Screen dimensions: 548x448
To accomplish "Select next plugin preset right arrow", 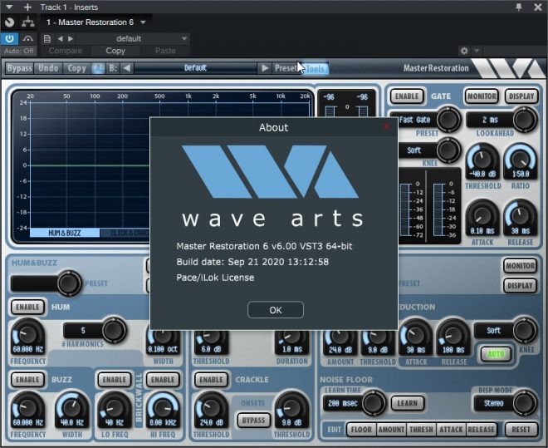I will [265, 68].
